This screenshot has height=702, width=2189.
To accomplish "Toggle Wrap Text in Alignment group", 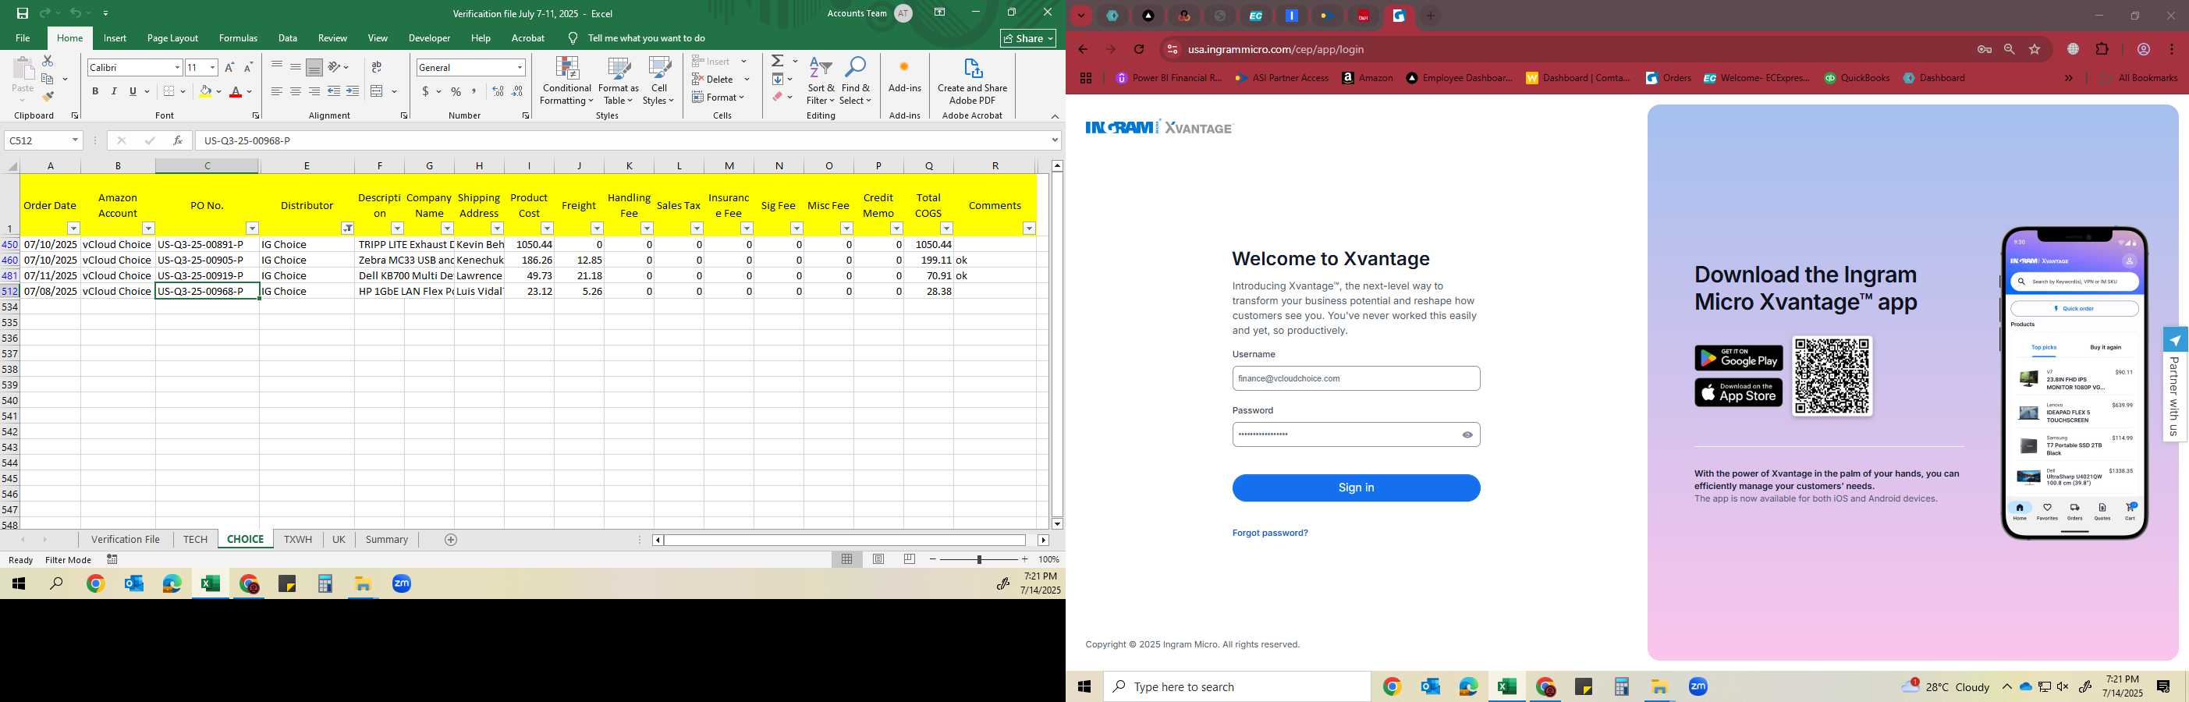I will [x=377, y=67].
